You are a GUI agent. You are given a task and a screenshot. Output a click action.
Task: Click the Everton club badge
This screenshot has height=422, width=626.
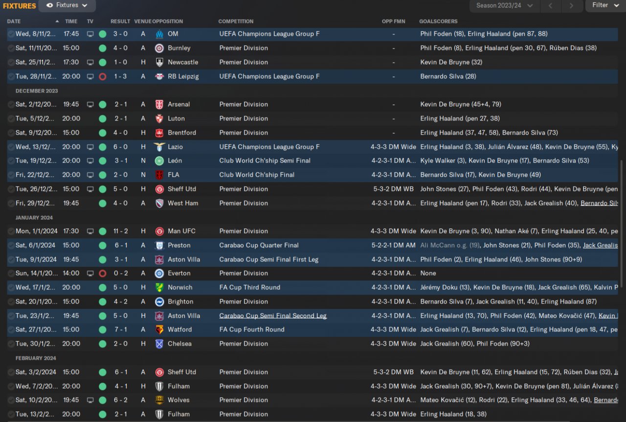coord(159,273)
